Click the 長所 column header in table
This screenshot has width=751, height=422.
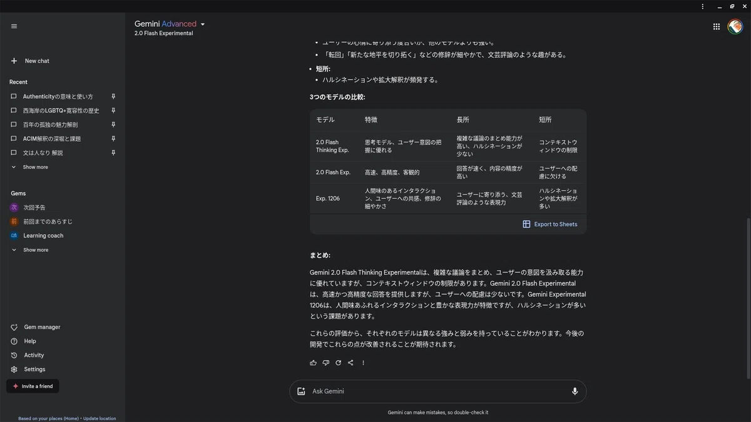[x=462, y=119]
